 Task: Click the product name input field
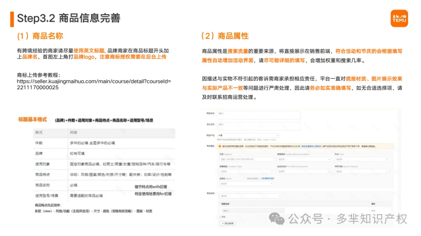tap(259, 115)
